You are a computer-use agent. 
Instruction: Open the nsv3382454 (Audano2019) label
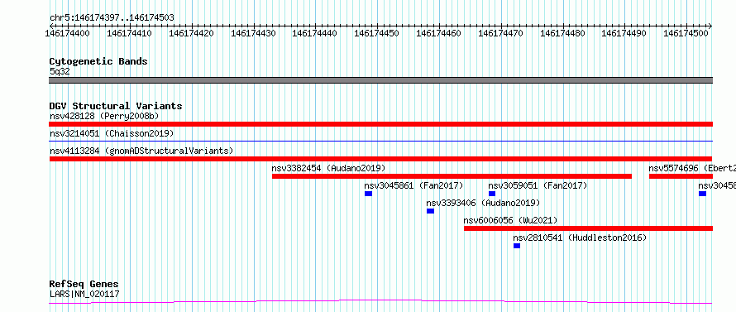(328, 168)
